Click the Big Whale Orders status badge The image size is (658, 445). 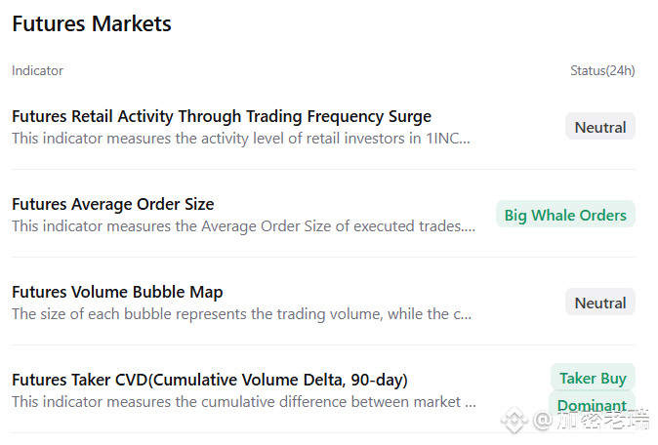(x=565, y=215)
